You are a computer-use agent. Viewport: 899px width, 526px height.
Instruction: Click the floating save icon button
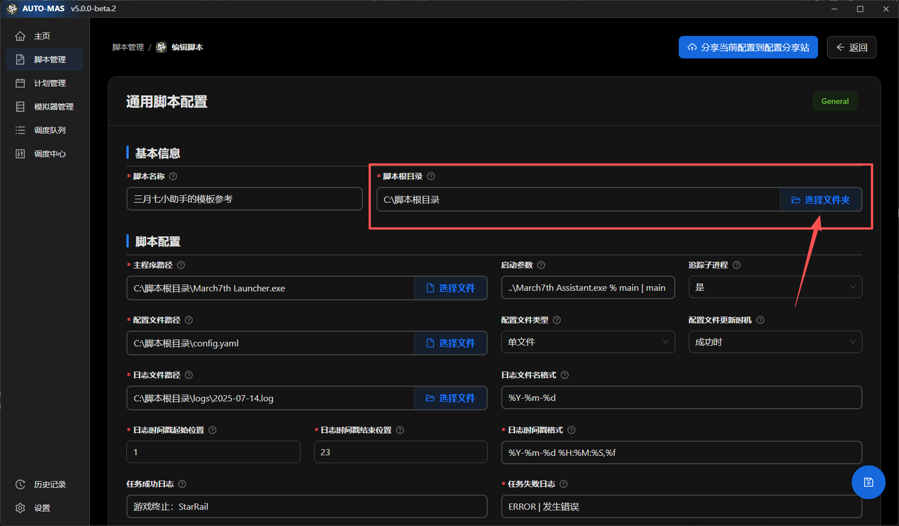(868, 482)
